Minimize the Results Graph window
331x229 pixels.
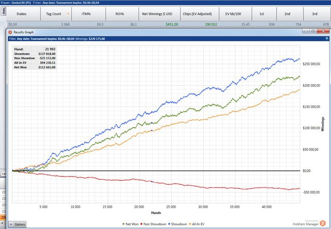[x=306, y=31]
